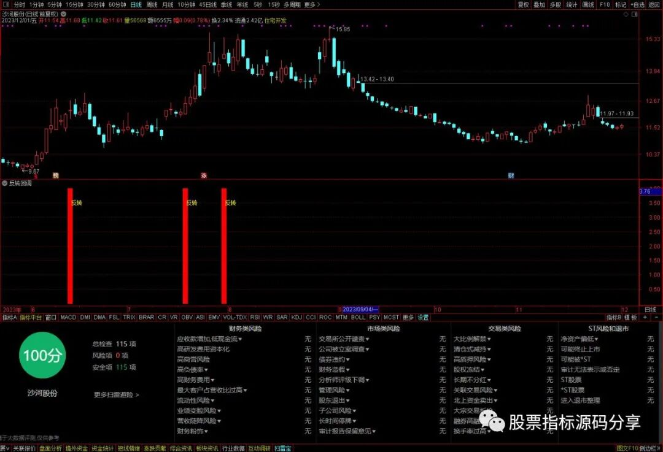Expand 交易所公开谴责 risk item
The height and width of the screenshot is (452, 663).
pos(344,339)
